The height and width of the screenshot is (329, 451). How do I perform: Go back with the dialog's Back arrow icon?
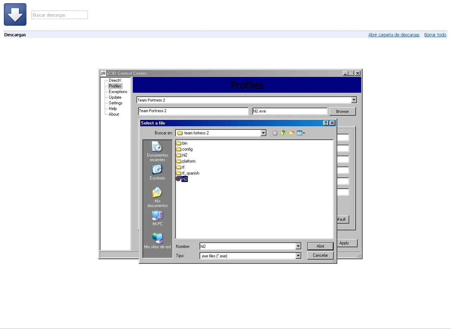(x=275, y=133)
